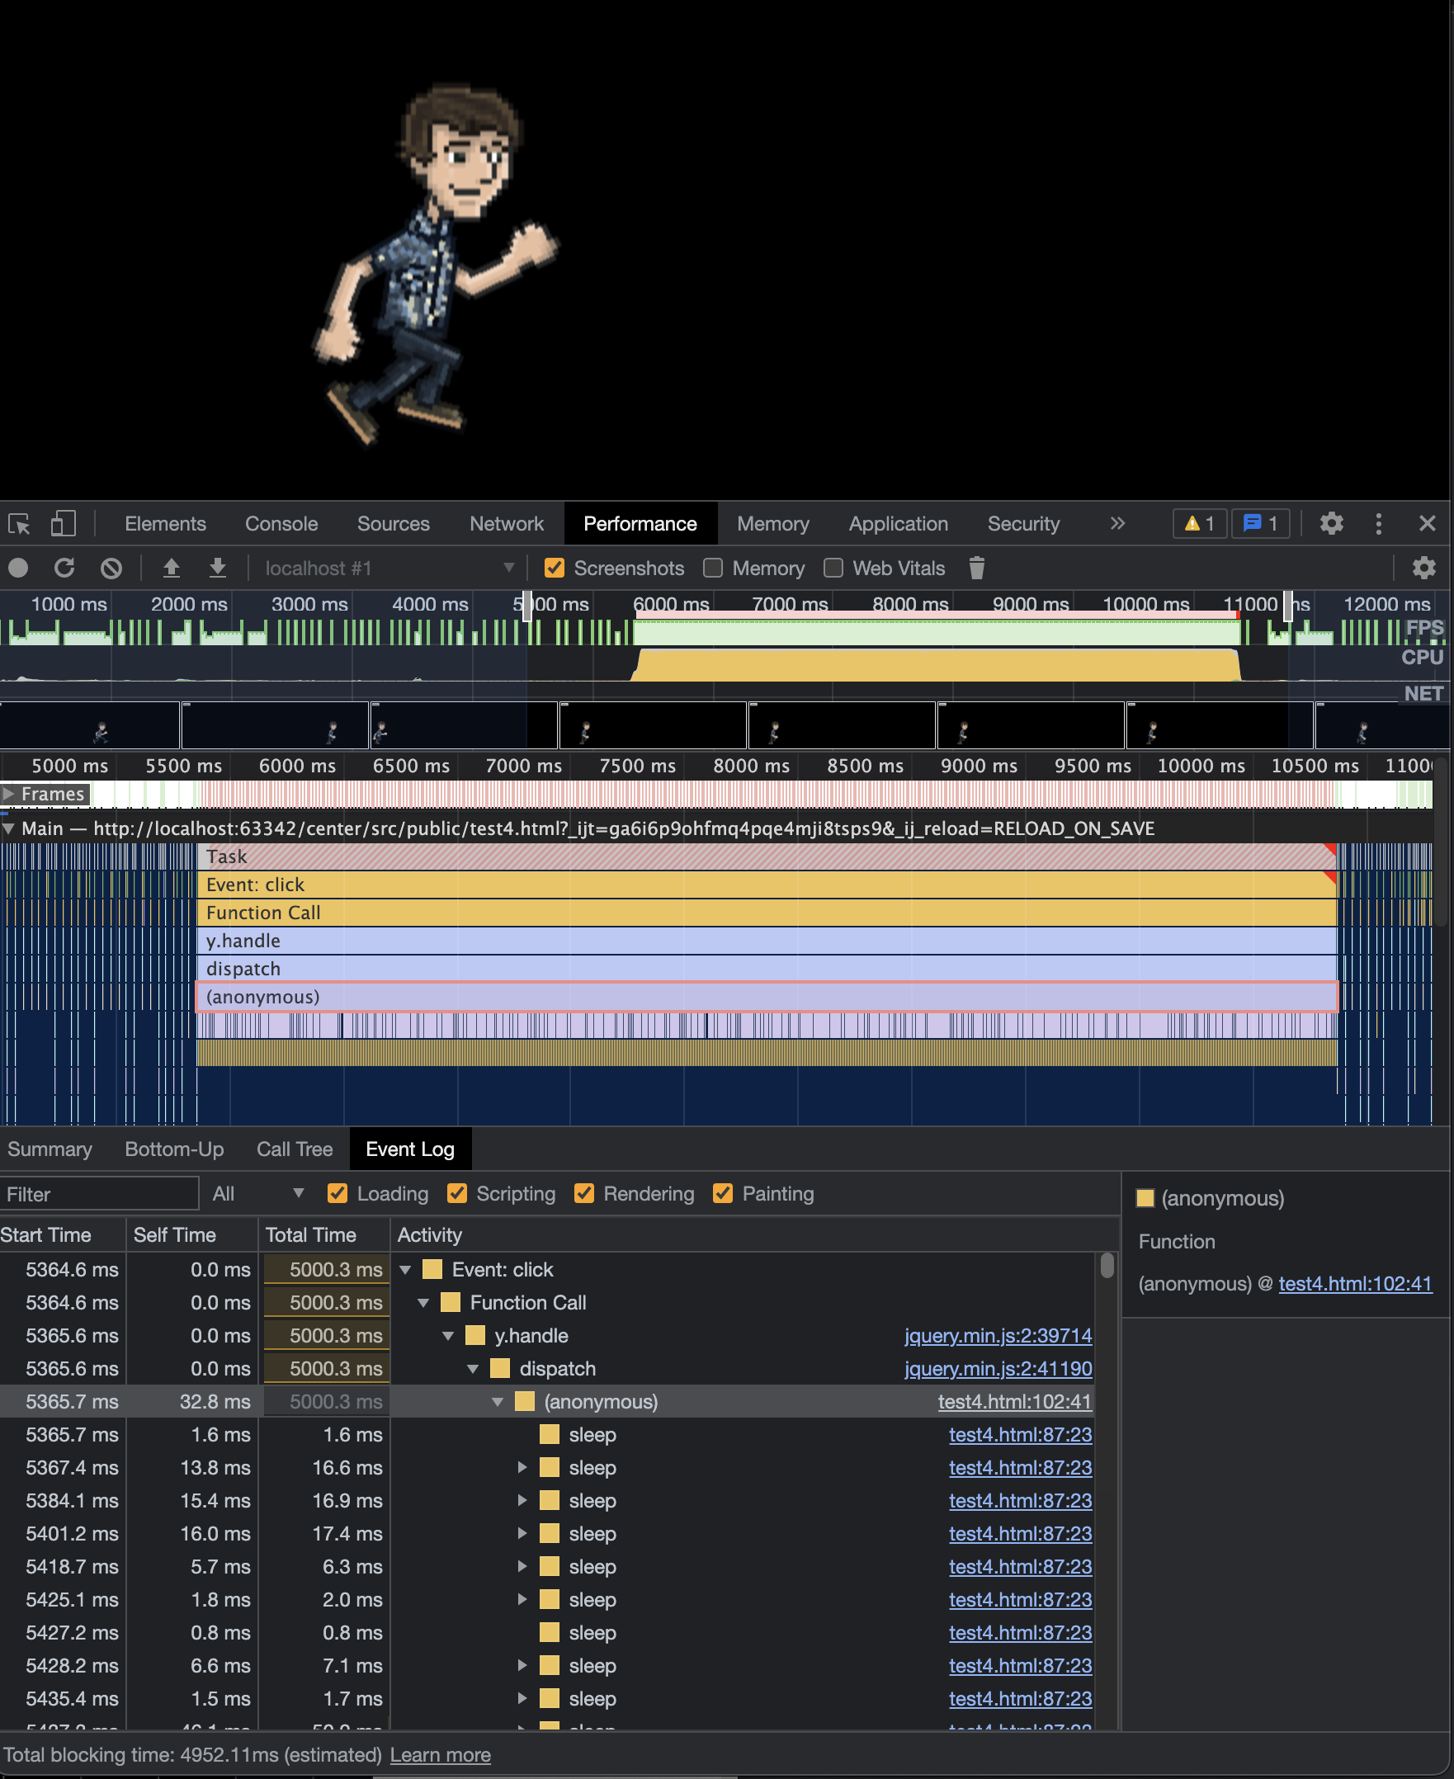Image resolution: width=1454 pixels, height=1779 pixels.
Task: Collapse the Main thread track
Action: [9, 828]
